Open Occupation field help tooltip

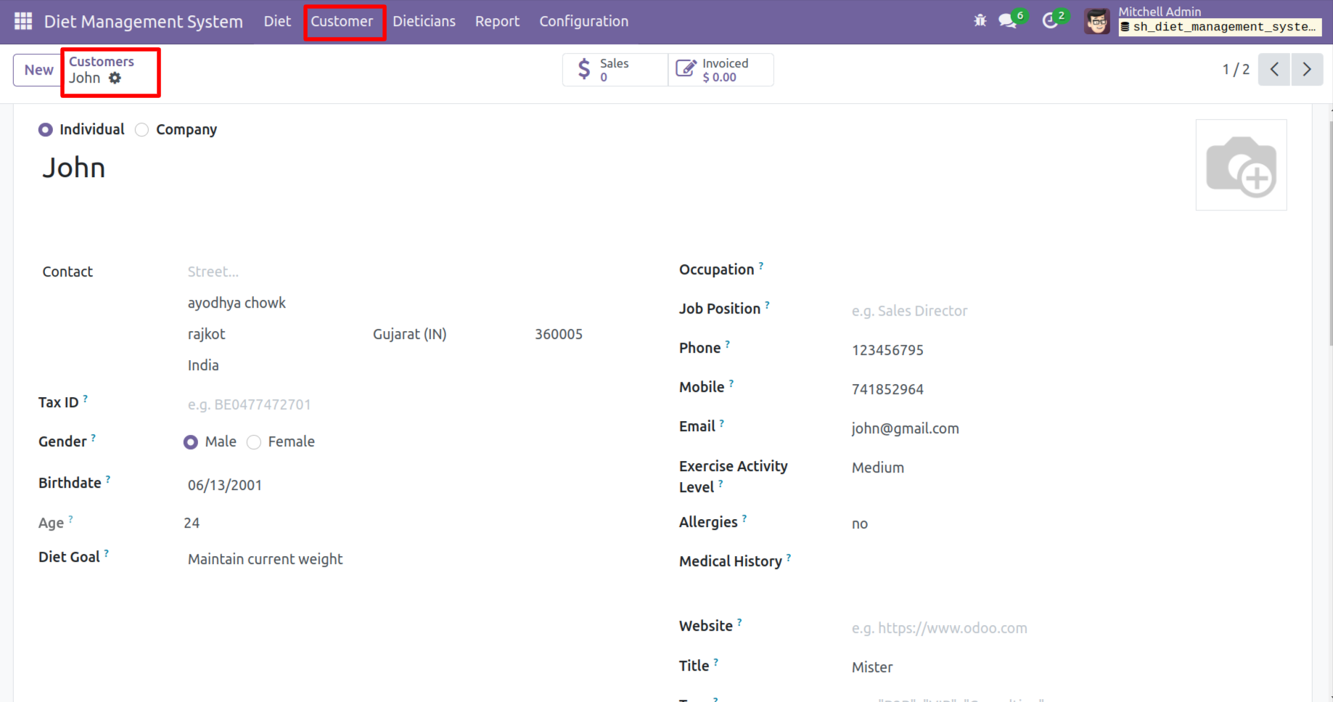point(761,266)
